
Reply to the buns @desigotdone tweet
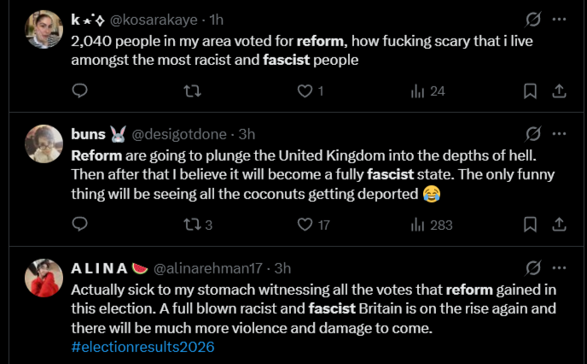pyautogui.click(x=79, y=224)
